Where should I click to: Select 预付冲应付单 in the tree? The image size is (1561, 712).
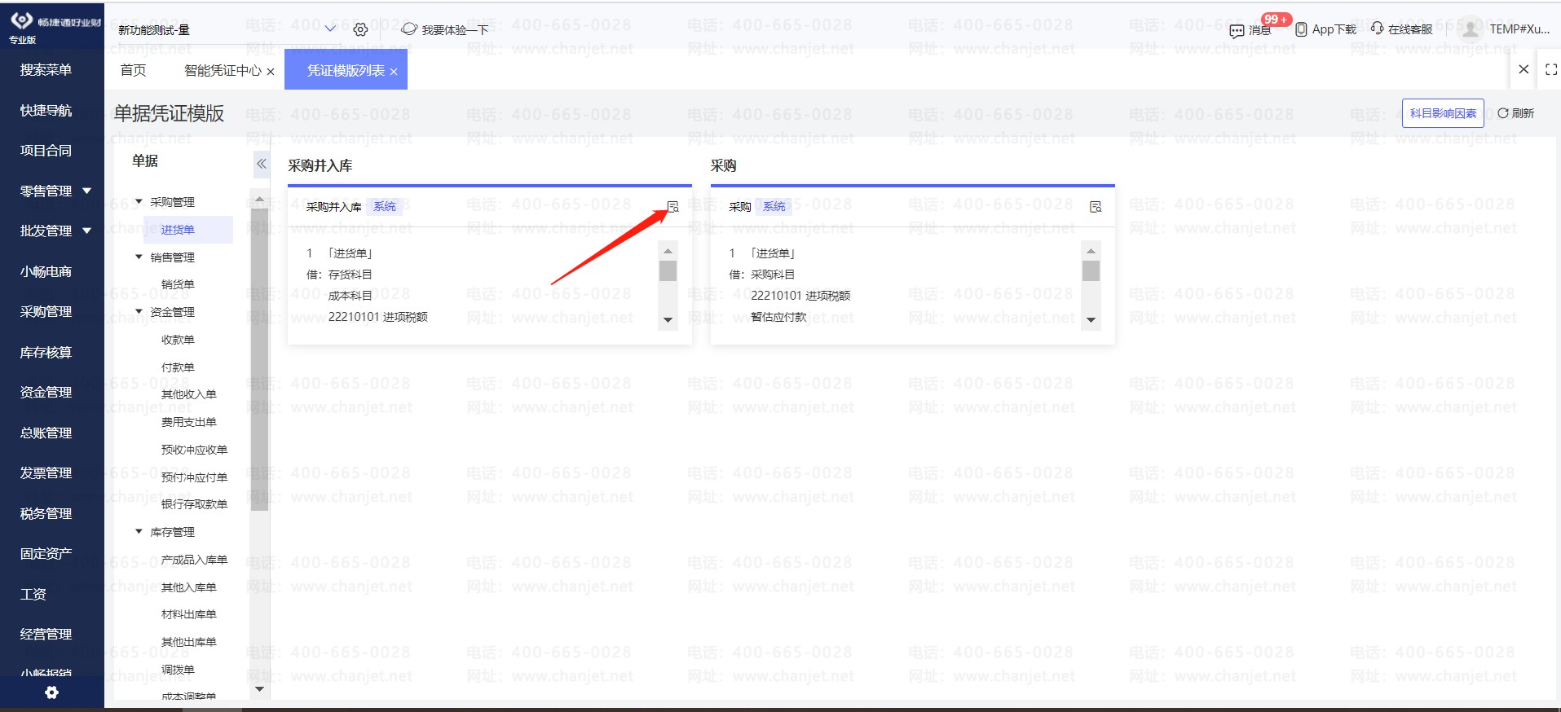pos(194,477)
